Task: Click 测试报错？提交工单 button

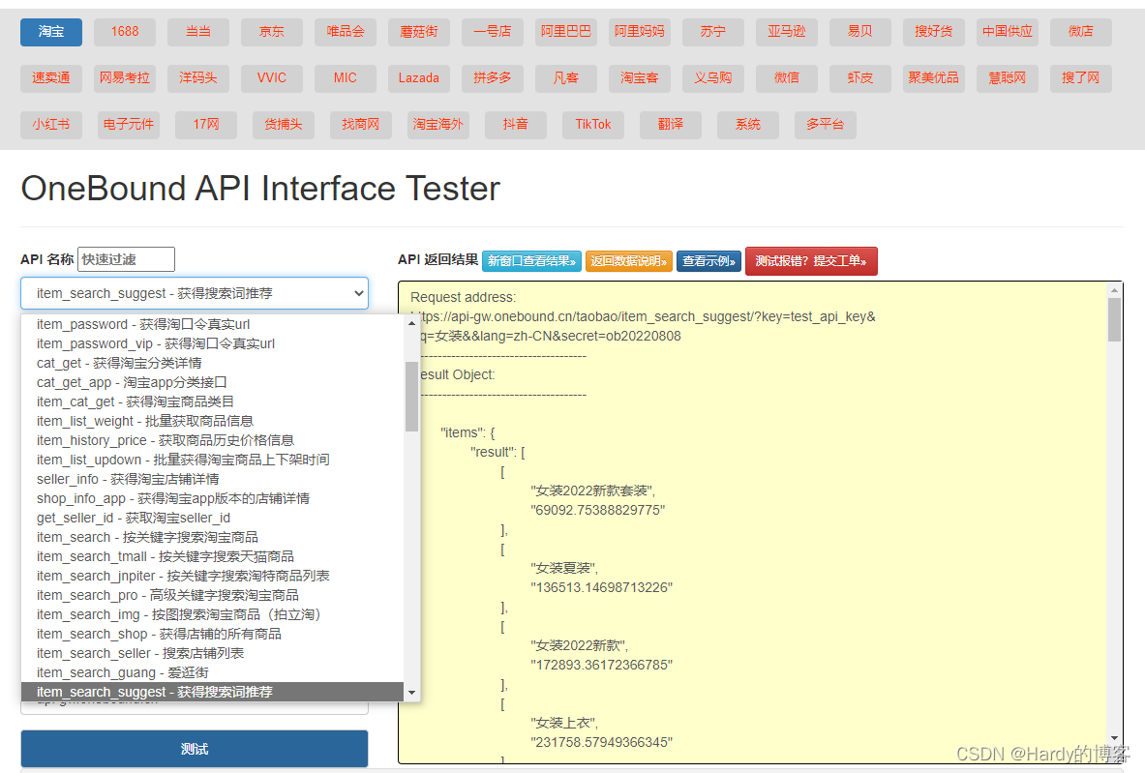Action: pos(810,261)
